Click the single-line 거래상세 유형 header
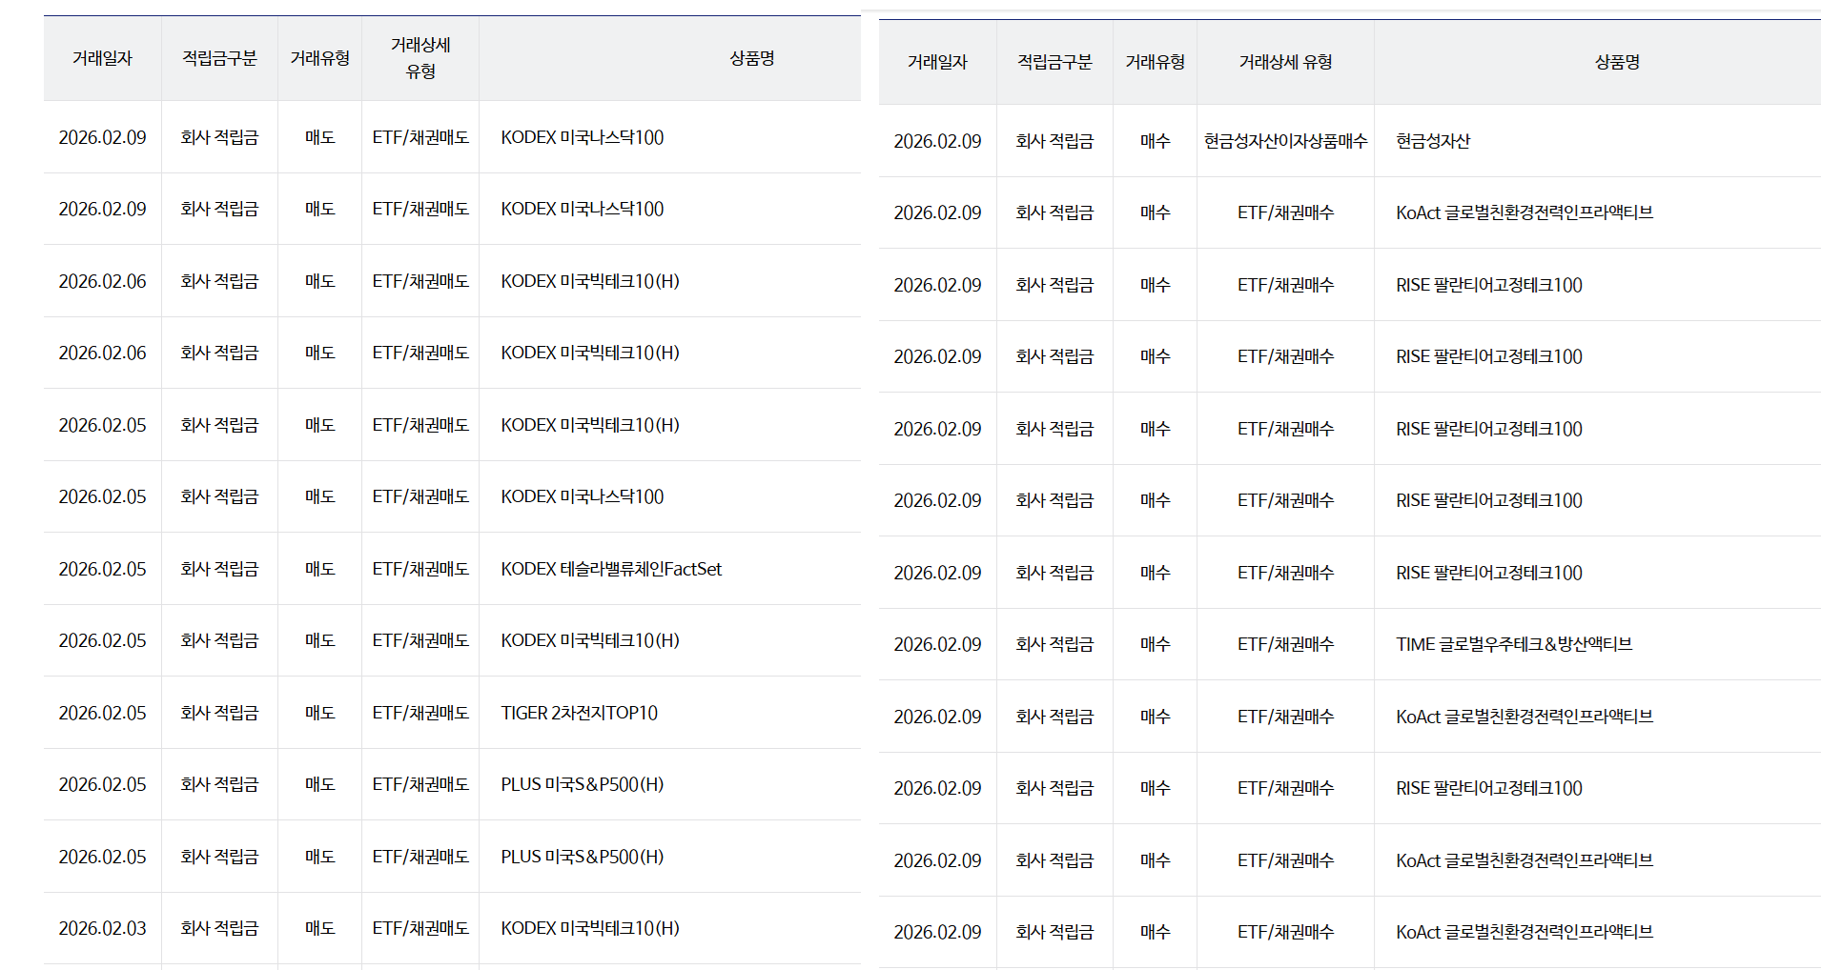Viewport: 1821px width, 970px height. [x=1285, y=62]
